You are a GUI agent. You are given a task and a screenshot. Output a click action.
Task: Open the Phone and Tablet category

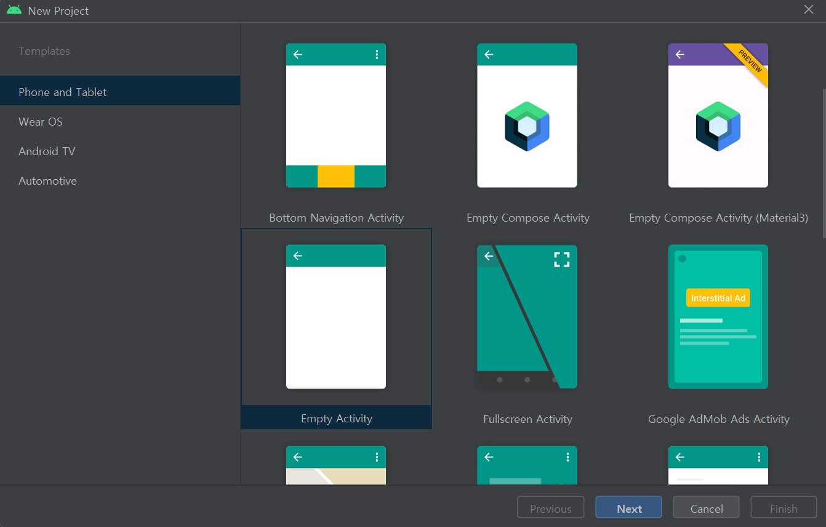tap(120, 92)
